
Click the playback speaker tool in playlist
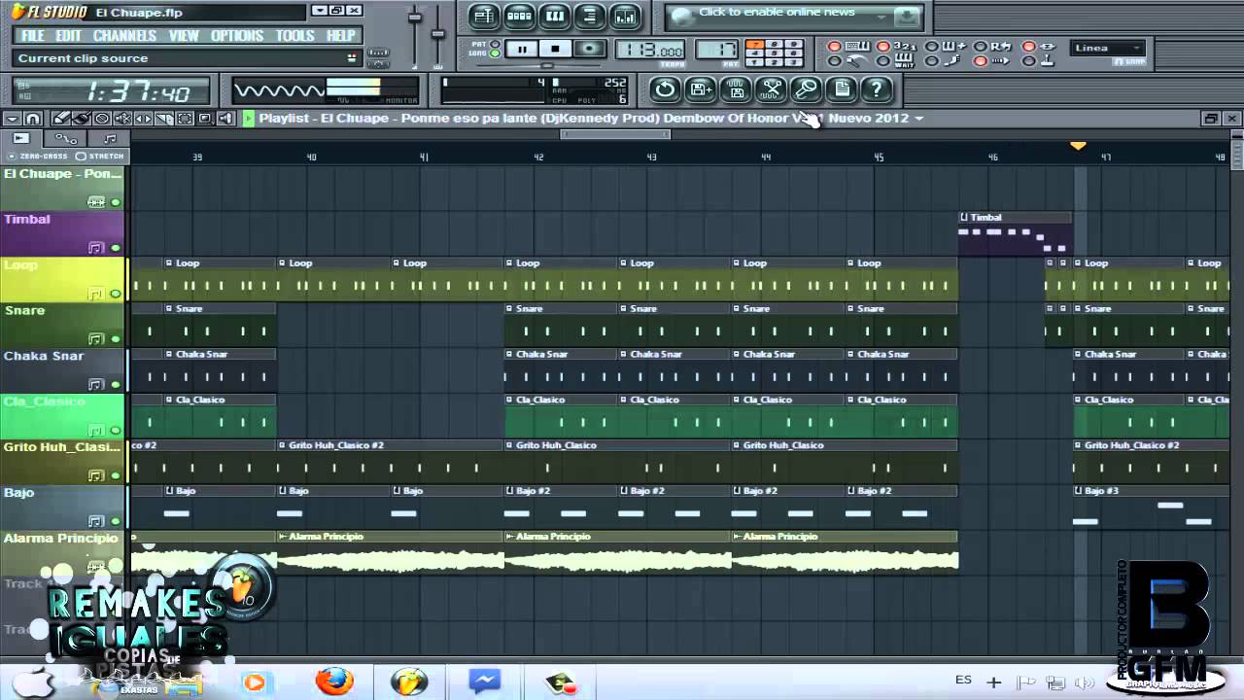click(225, 119)
